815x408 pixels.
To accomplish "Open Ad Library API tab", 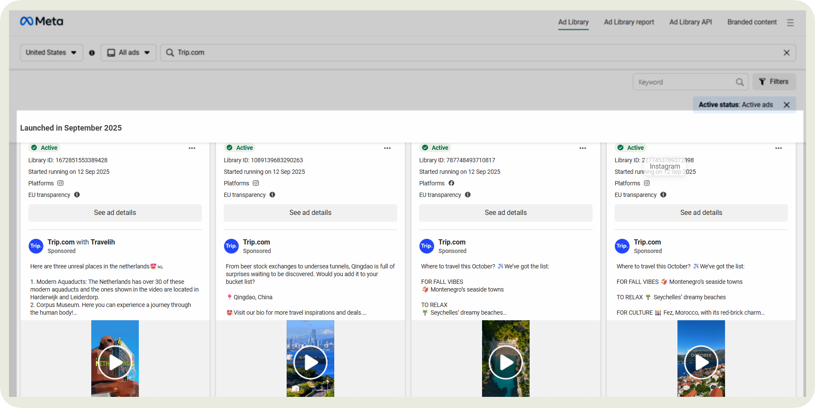I will tap(691, 22).
